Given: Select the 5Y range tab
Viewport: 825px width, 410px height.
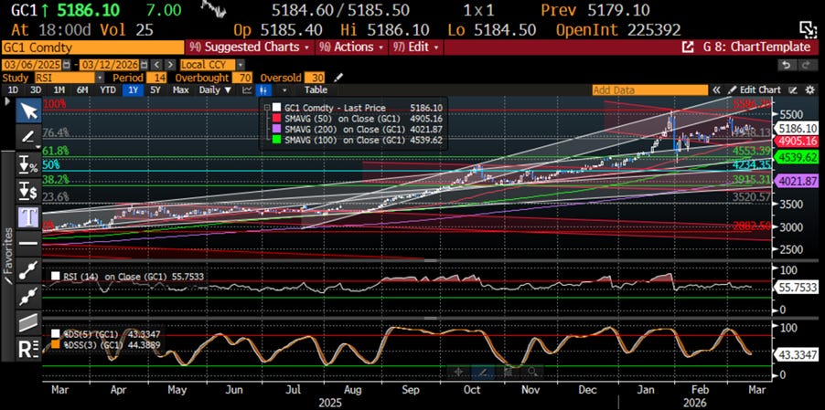Looking at the screenshot, I should tap(155, 90).
